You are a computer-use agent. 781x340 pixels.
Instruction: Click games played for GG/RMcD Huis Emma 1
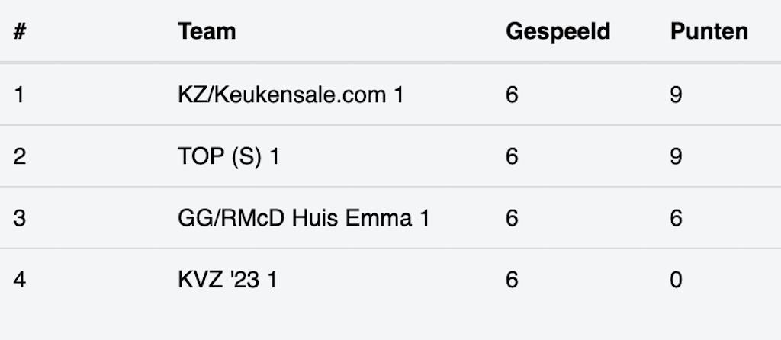point(512,219)
